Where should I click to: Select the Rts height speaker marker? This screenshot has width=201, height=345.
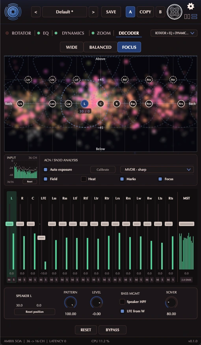click(x=149, y=79)
